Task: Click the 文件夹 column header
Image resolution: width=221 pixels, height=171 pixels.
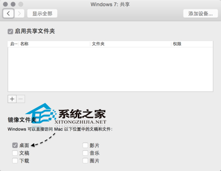Action: click(130, 44)
